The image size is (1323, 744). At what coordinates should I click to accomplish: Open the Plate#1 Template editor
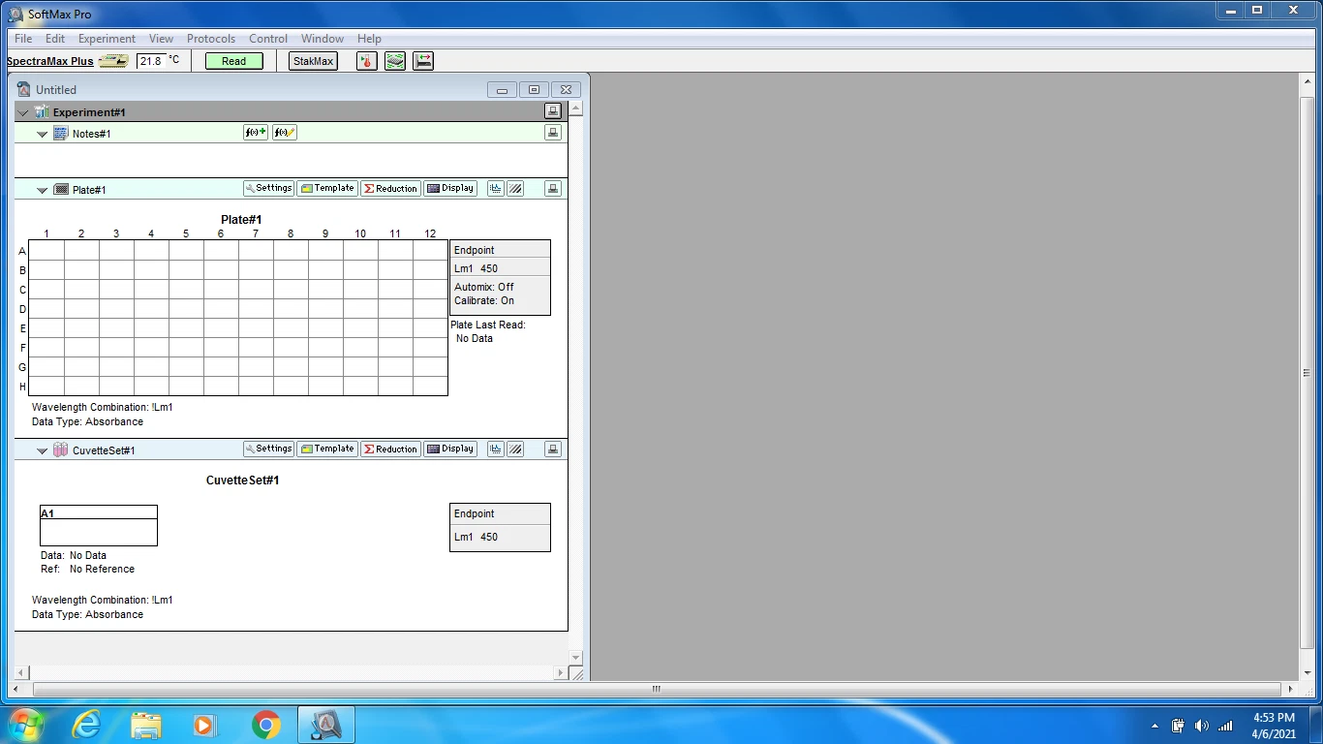click(327, 189)
